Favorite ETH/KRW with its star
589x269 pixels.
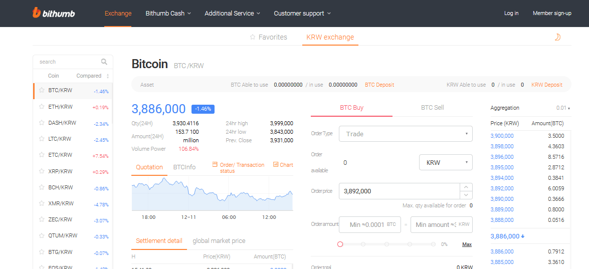point(42,107)
